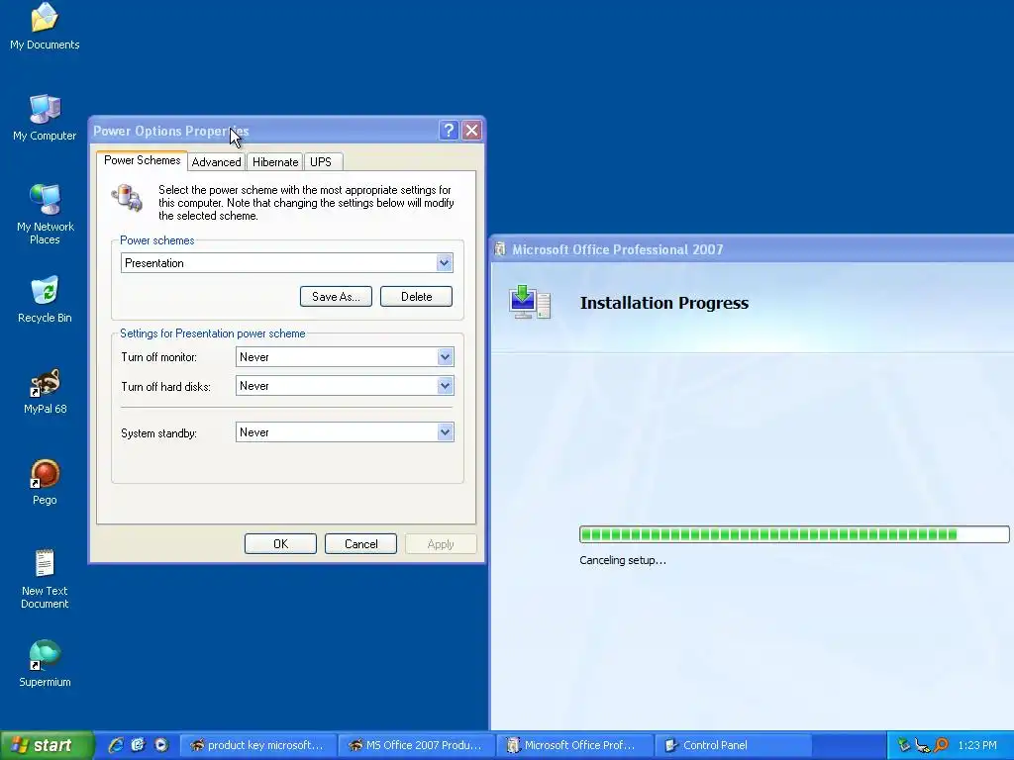Close the Power Options Properties dialog

[472, 131]
